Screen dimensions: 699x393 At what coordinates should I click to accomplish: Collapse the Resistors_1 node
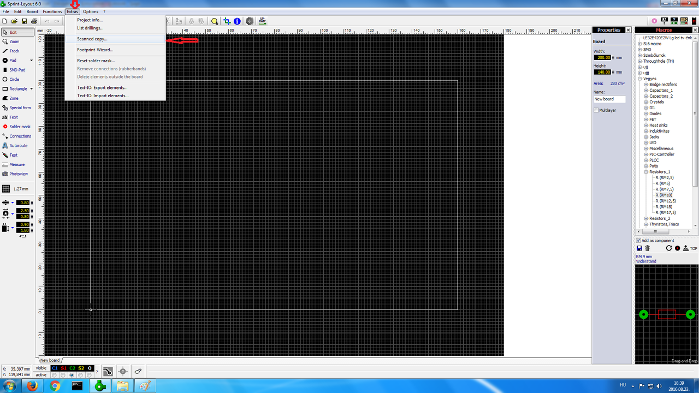click(x=646, y=172)
